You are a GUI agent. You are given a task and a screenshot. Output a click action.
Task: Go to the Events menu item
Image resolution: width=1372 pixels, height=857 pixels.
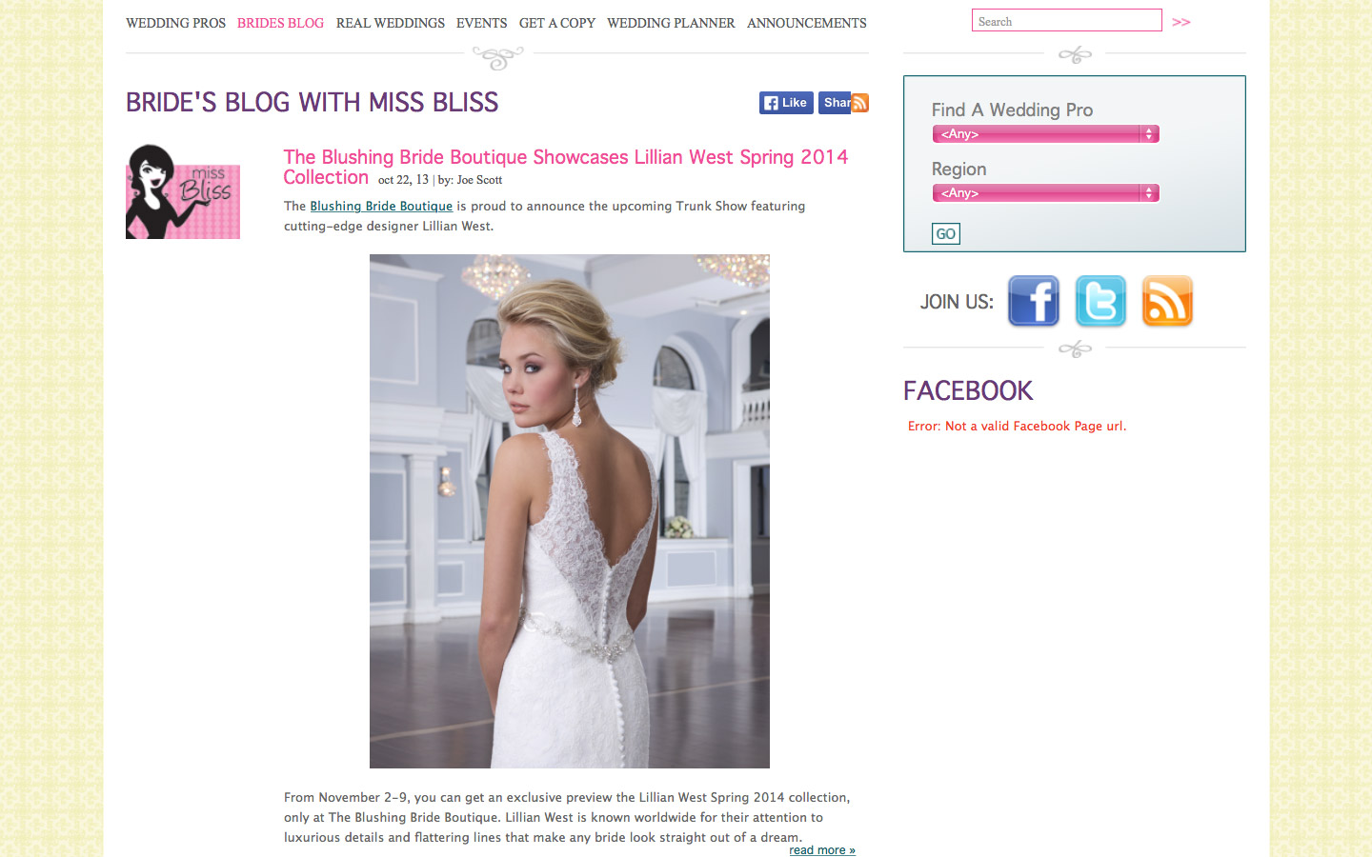point(481,23)
